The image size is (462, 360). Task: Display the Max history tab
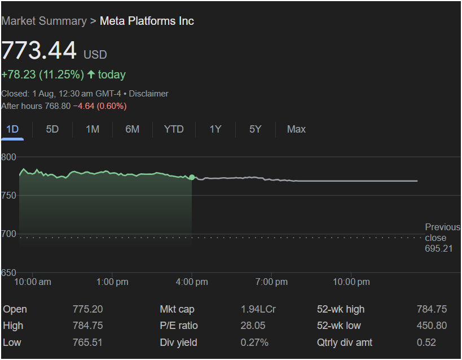tap(296, 129)
